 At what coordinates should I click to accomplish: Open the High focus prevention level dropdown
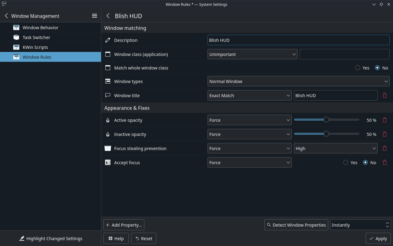(336, 148)
